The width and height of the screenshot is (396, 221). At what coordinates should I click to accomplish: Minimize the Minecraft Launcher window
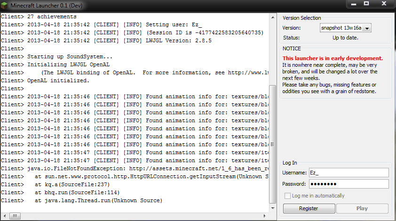point(354,4)
